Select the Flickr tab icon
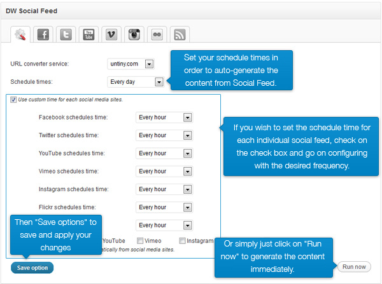Viewport: 382px width, 284px height. point(157,34)
